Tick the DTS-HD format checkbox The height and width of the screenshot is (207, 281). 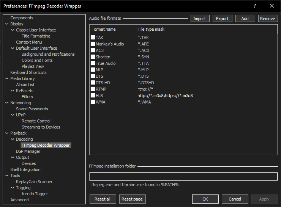click(93, 83)
